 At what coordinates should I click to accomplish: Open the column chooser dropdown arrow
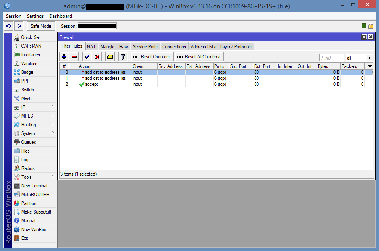(370, 66)
